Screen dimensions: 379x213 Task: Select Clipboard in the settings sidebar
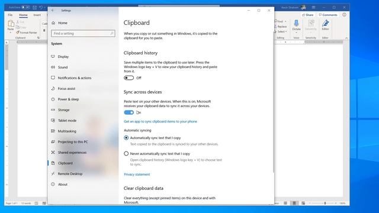[62, 163]
